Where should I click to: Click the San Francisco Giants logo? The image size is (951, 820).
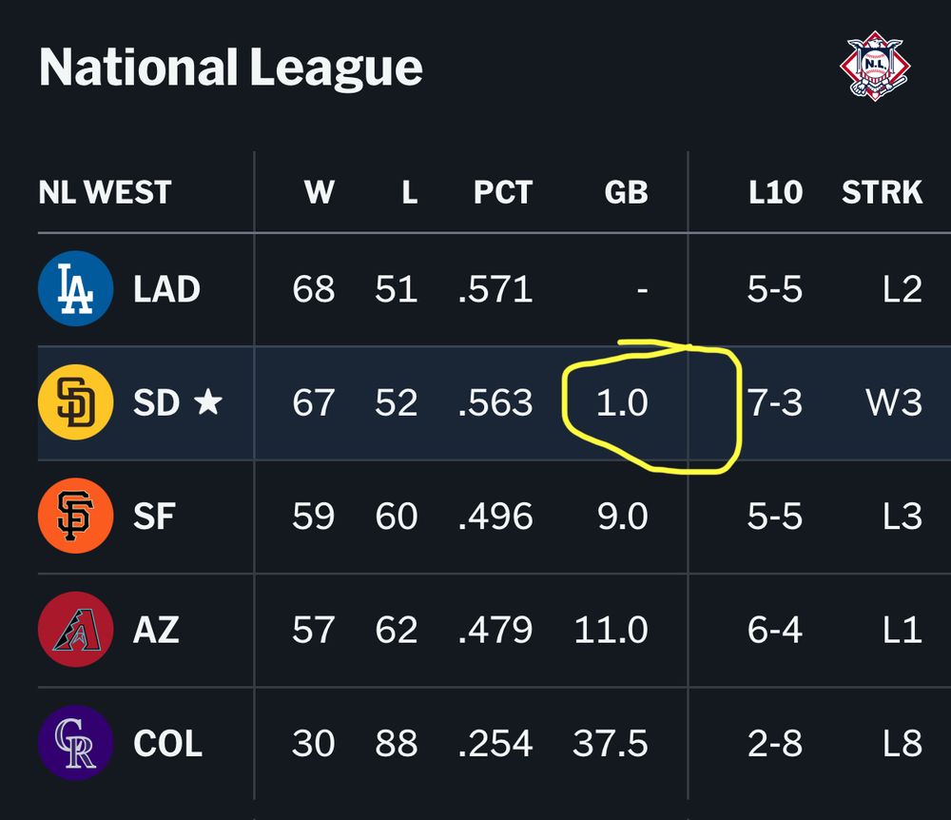point(75,517)
